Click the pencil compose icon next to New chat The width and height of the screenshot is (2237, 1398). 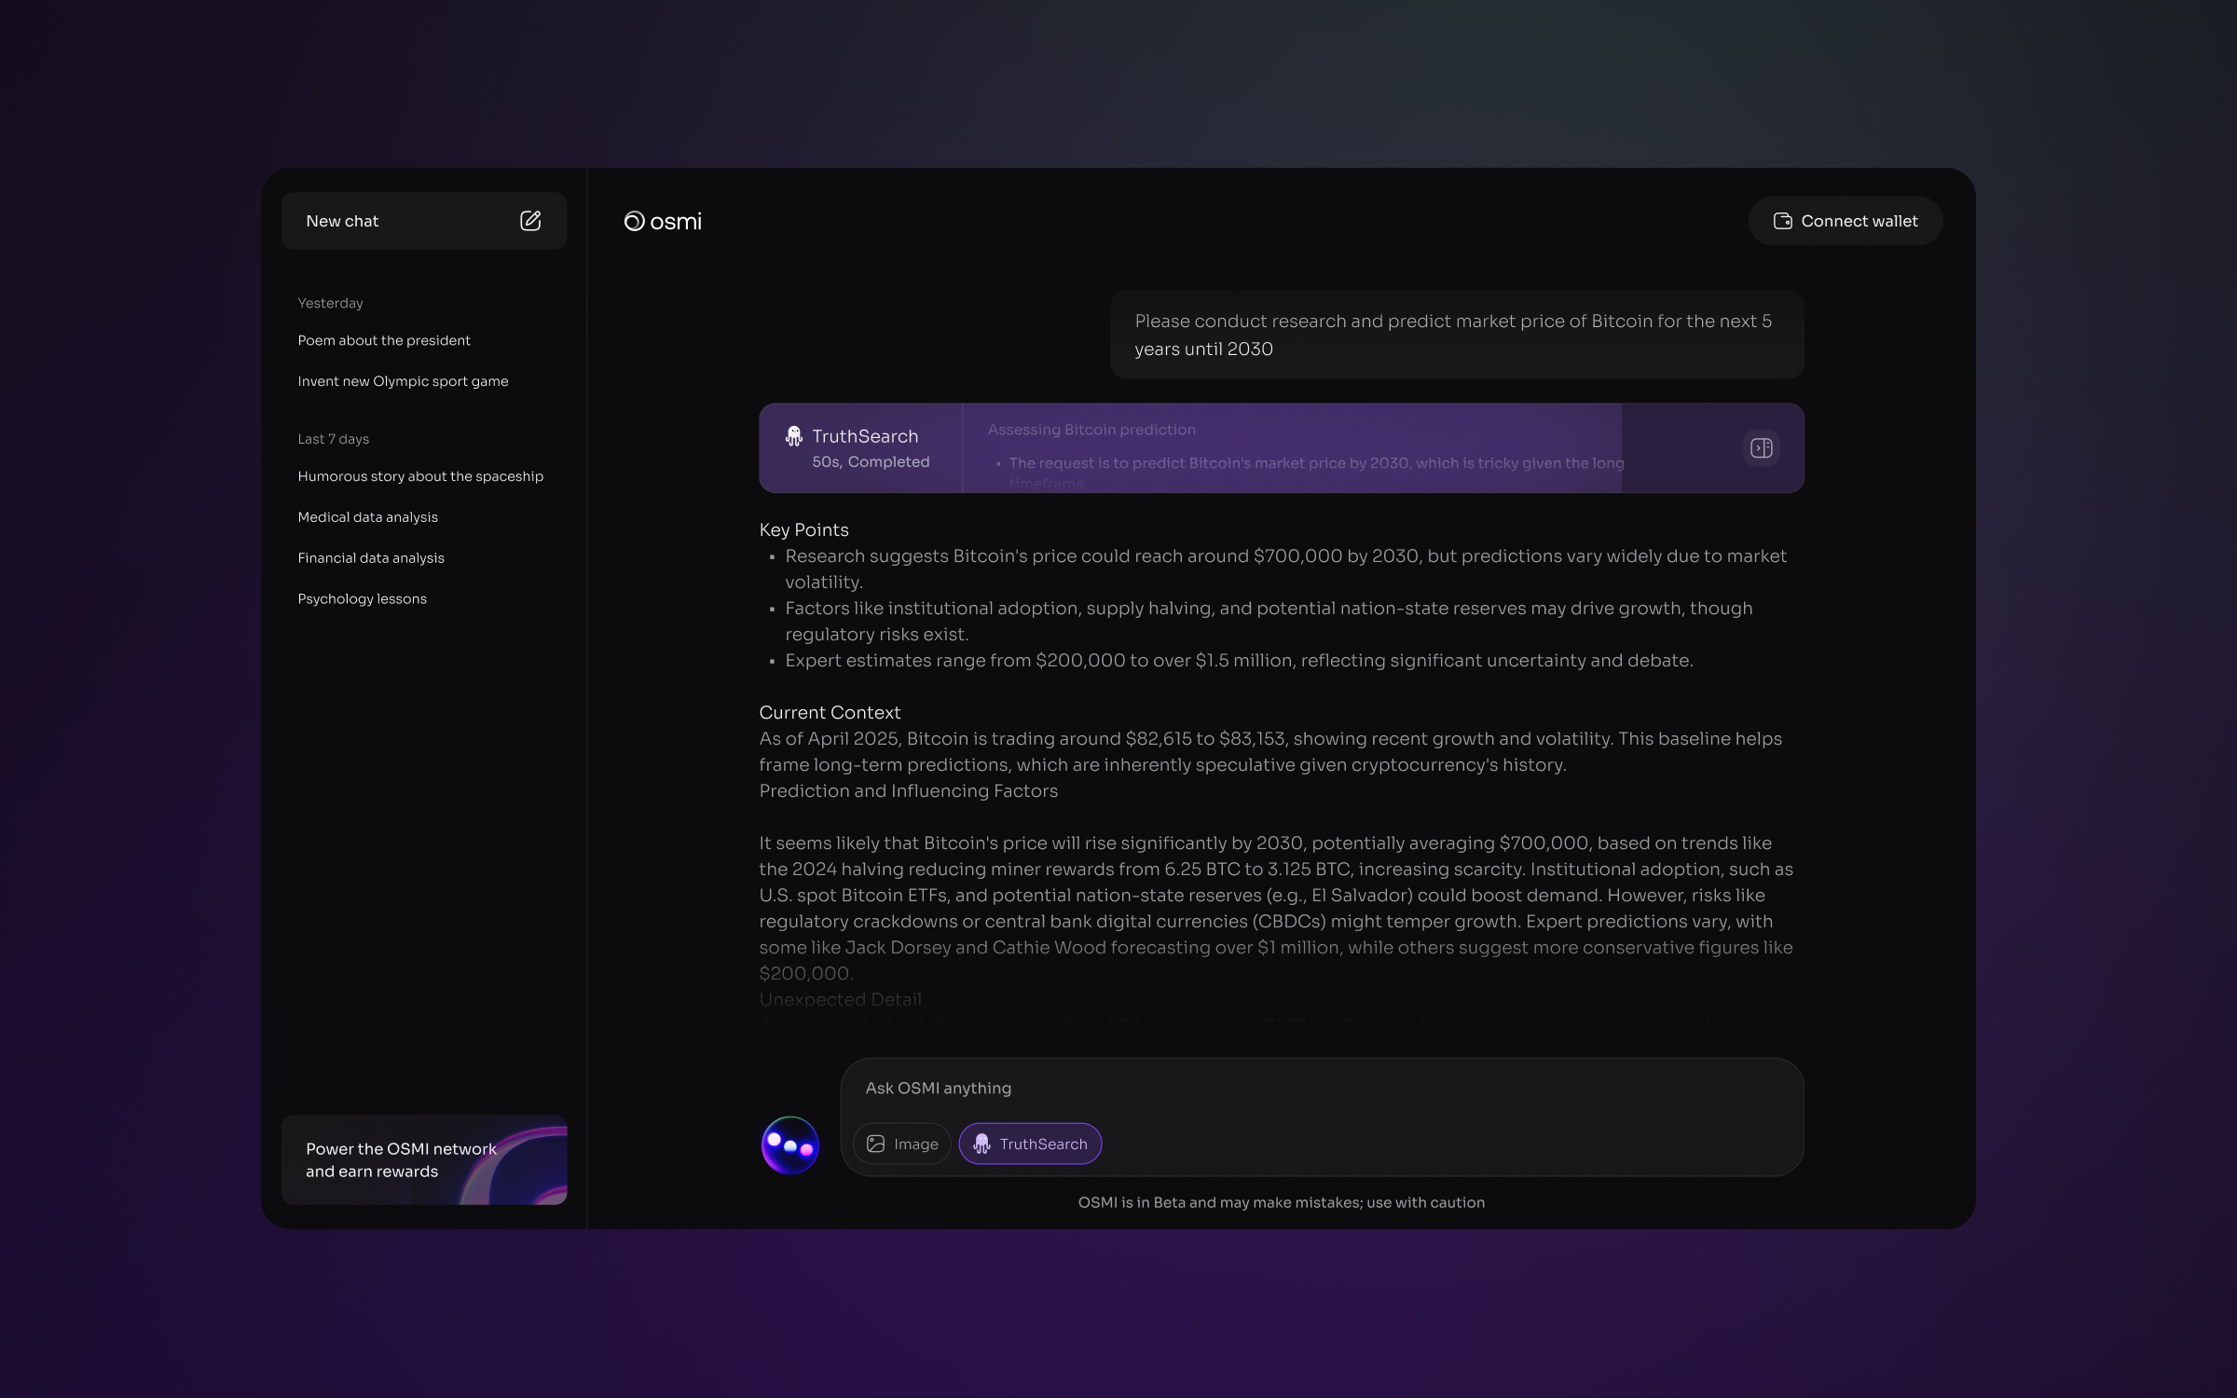tap(530, 221)
